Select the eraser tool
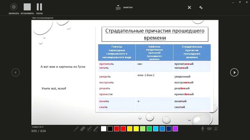The width and height of the screenshot is (250, 140). tap(82, 129)
